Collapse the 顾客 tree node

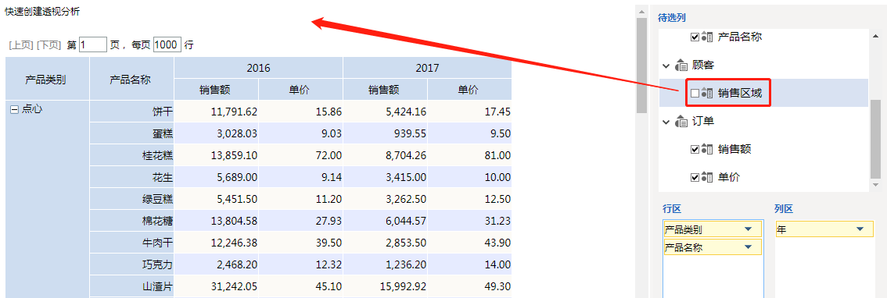[x=666, y=66]
